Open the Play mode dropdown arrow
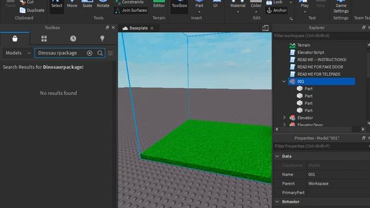The image size is (370, 208). point(305,12)
